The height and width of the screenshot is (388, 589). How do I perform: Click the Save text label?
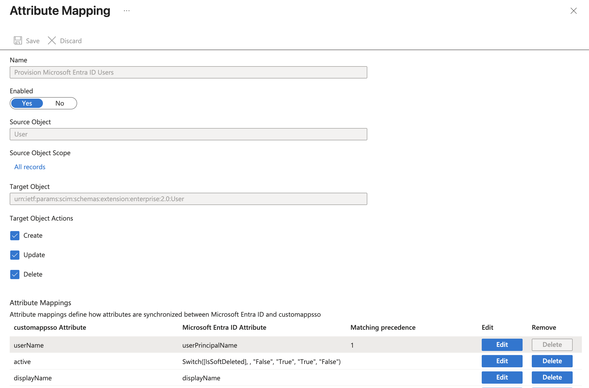[x=33, y=41]
